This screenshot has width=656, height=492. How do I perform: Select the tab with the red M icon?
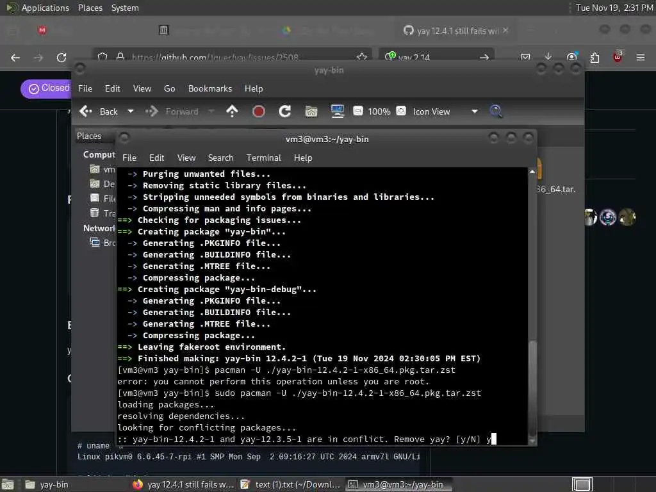(x=42, y=30)
